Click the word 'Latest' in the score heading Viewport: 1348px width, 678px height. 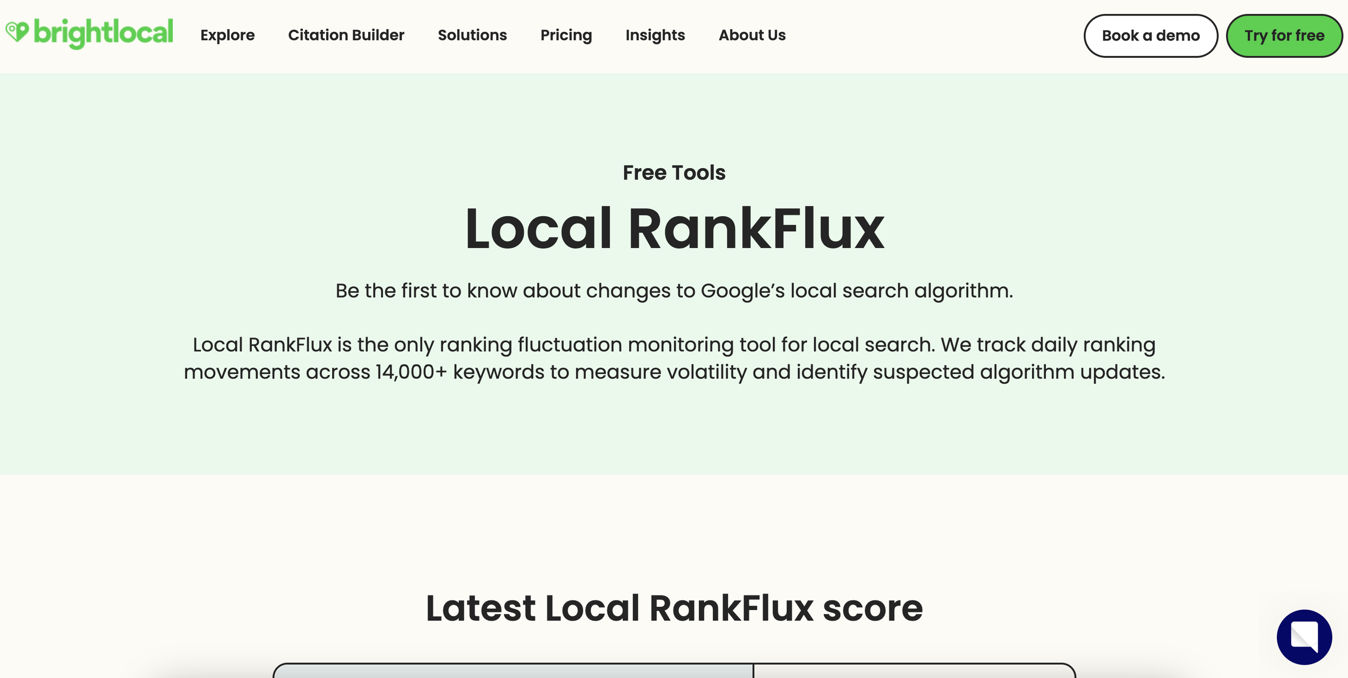[x=480, y=608]
